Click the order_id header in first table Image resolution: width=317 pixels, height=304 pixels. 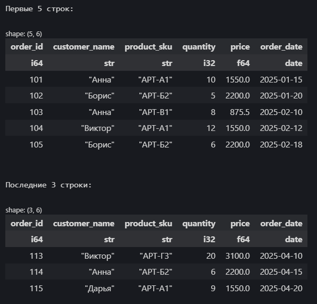tap(27, 47)
